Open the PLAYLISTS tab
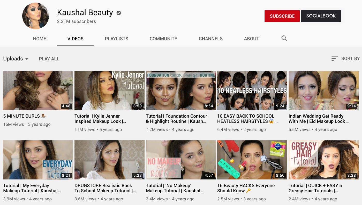The image size is (362, 205). (117, 39)
